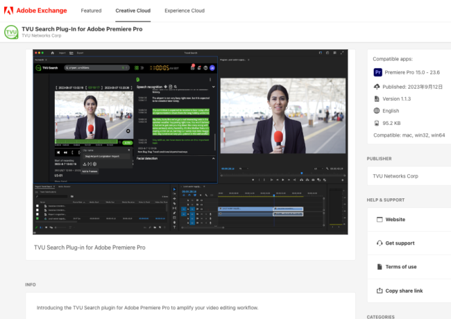Click TVU Networks Corp under the plugin title
This screenshot has height=319, width=451.
point(42,35)
